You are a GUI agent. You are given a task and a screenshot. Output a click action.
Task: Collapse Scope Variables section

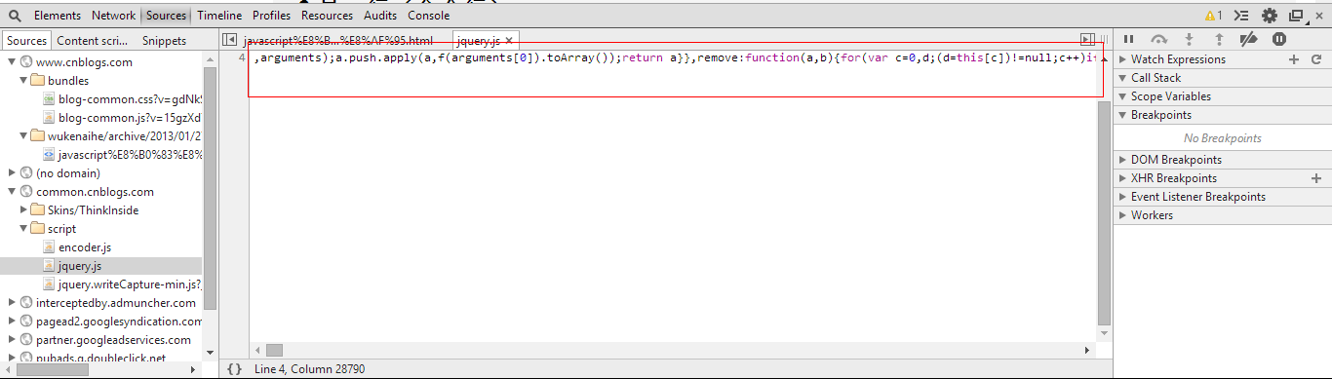coord(1121,96)
